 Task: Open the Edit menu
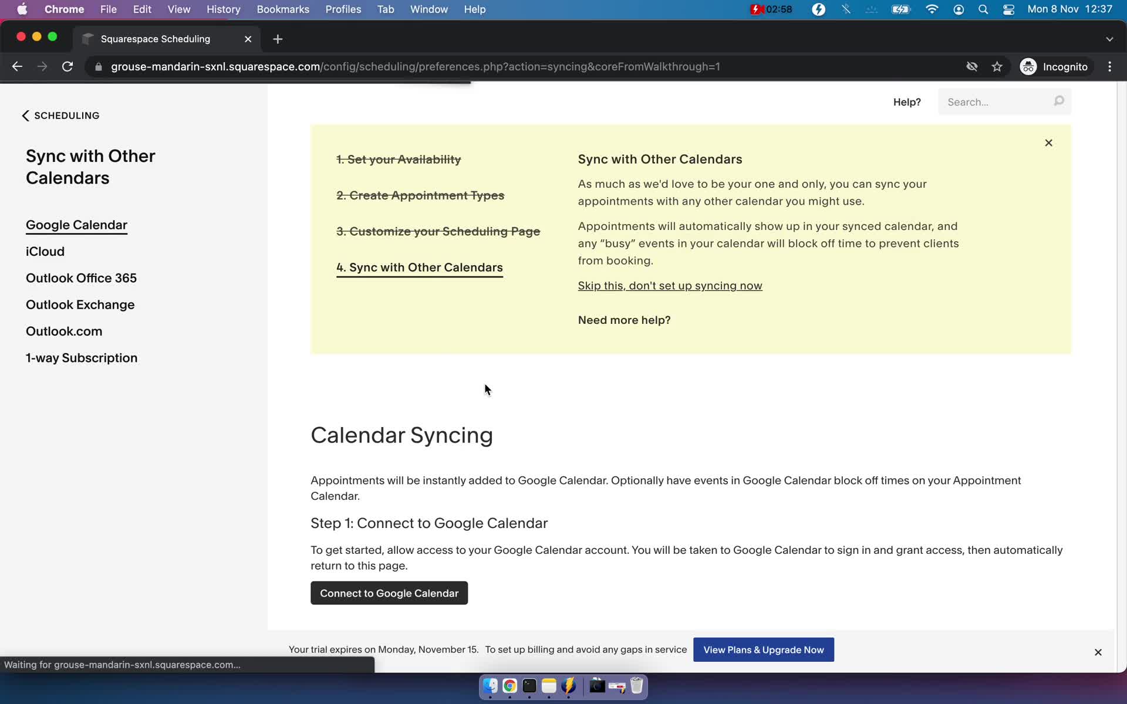click(142, 9)
